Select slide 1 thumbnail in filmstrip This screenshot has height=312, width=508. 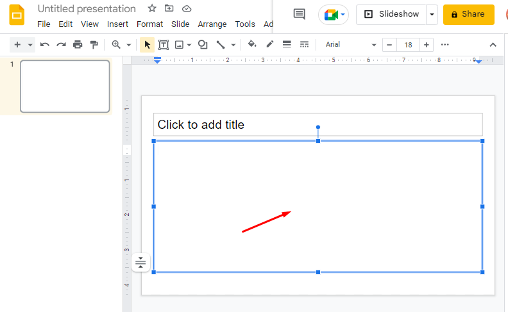tap(65, 86)
